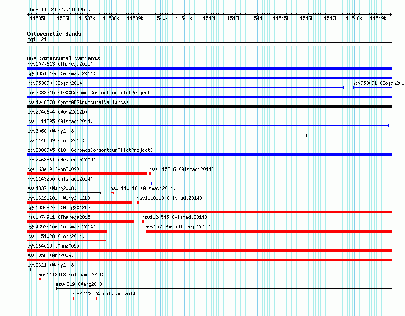Click the nsv1111395 (Alsmadi2014) label
The width and height of the screenshot is (405, 316).
pos(60,121)
